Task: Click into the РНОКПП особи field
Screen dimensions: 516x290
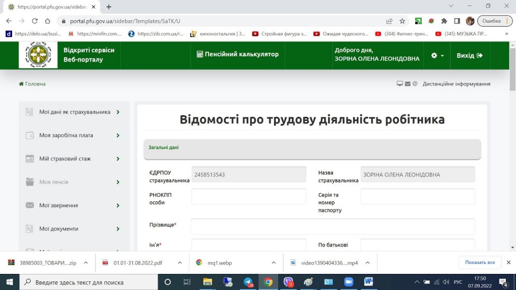Action: pos(248,196)
